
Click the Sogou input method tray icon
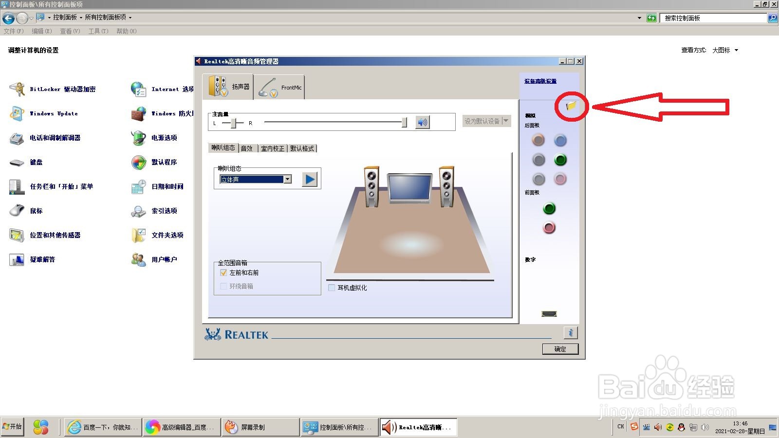pyautogui.click(x=634, y=427)
